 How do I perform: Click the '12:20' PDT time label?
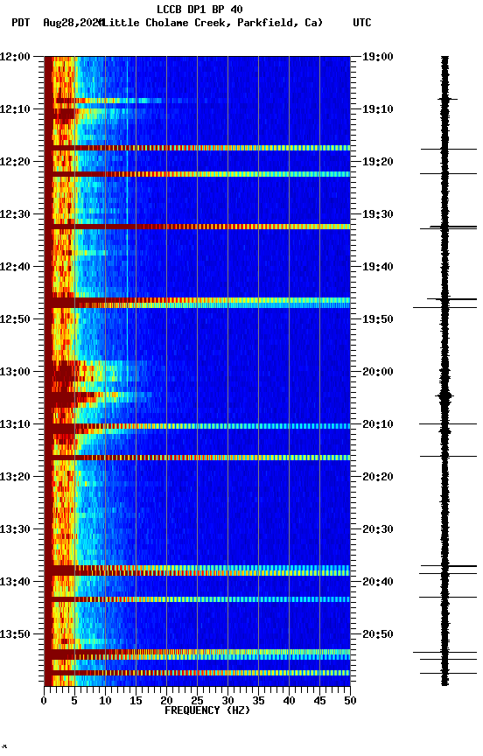(x=15, y=162)
